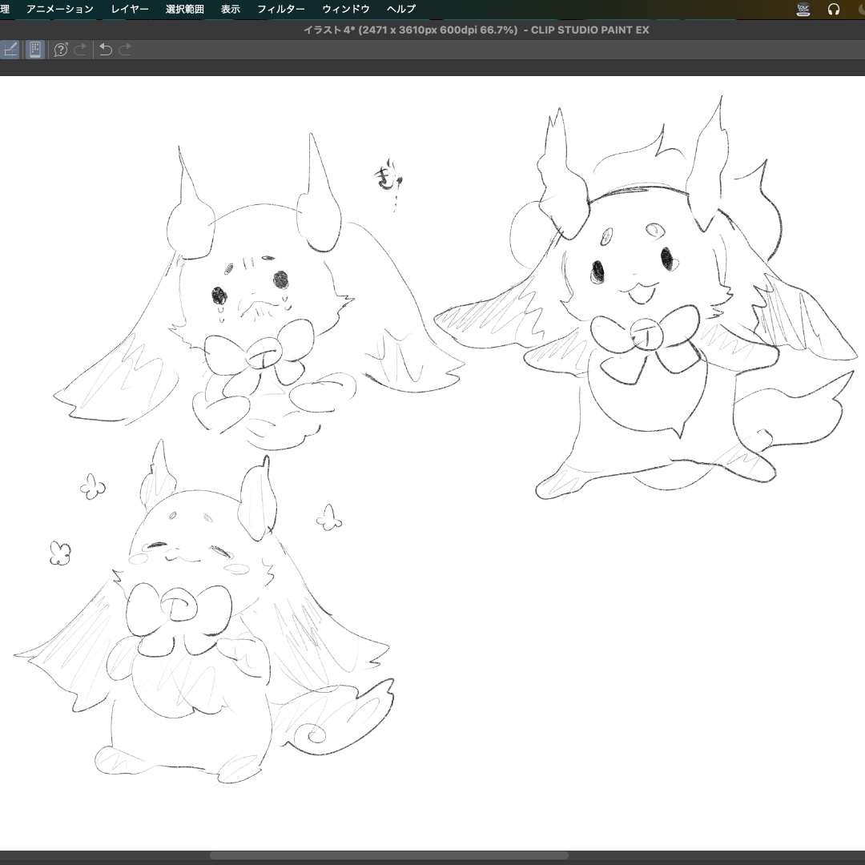Open the レイヤー menu
The height and width of the screenshot is (865, 865).
point(130,9)
